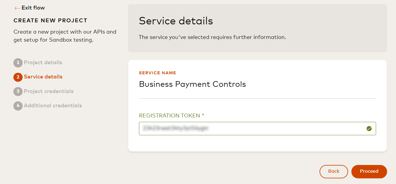This screenshot has height=184, width=396.
Task: Navigate to the Project credentials step
Action: tap(48, 91)
